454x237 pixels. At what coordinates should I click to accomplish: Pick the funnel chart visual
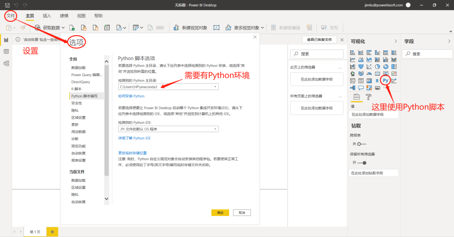coord(361,66)
